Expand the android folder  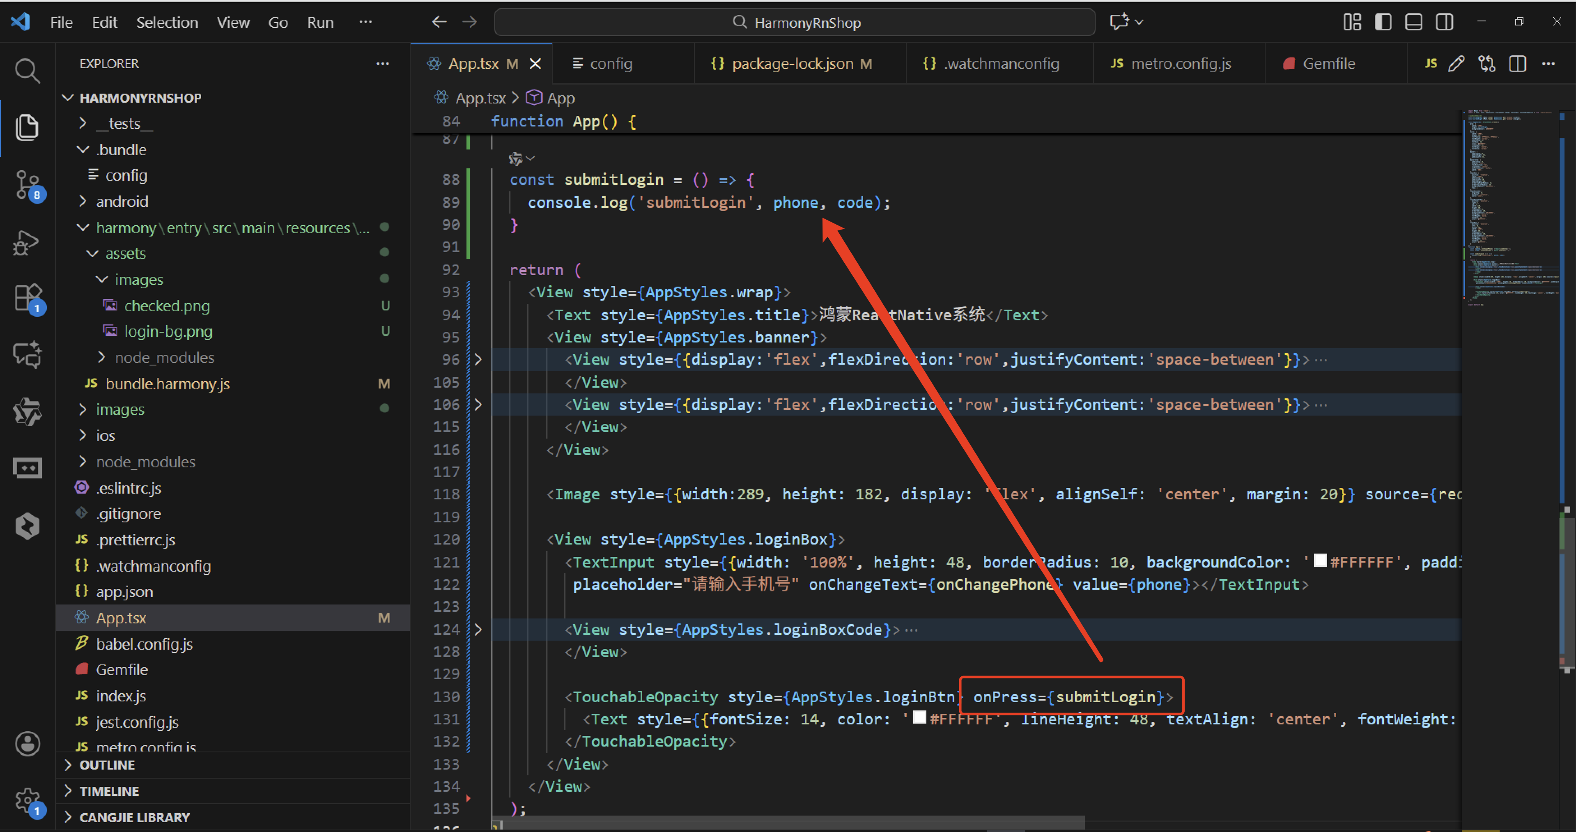122,201
